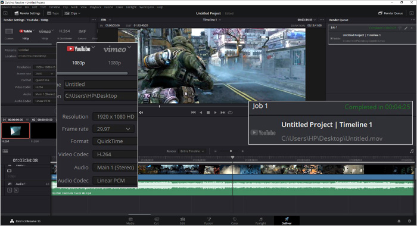The image size is (417, 226).
Task: Open the viewer timecode dropdown arrow
Action: point(315,20)
